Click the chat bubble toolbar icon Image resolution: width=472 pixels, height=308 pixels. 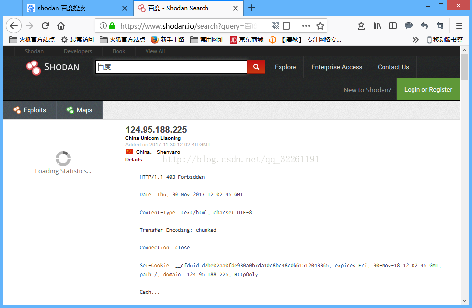click(x=409, y=26)
